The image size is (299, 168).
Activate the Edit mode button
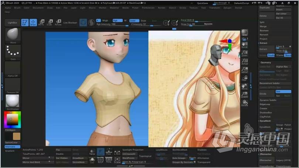pos(25,22)
